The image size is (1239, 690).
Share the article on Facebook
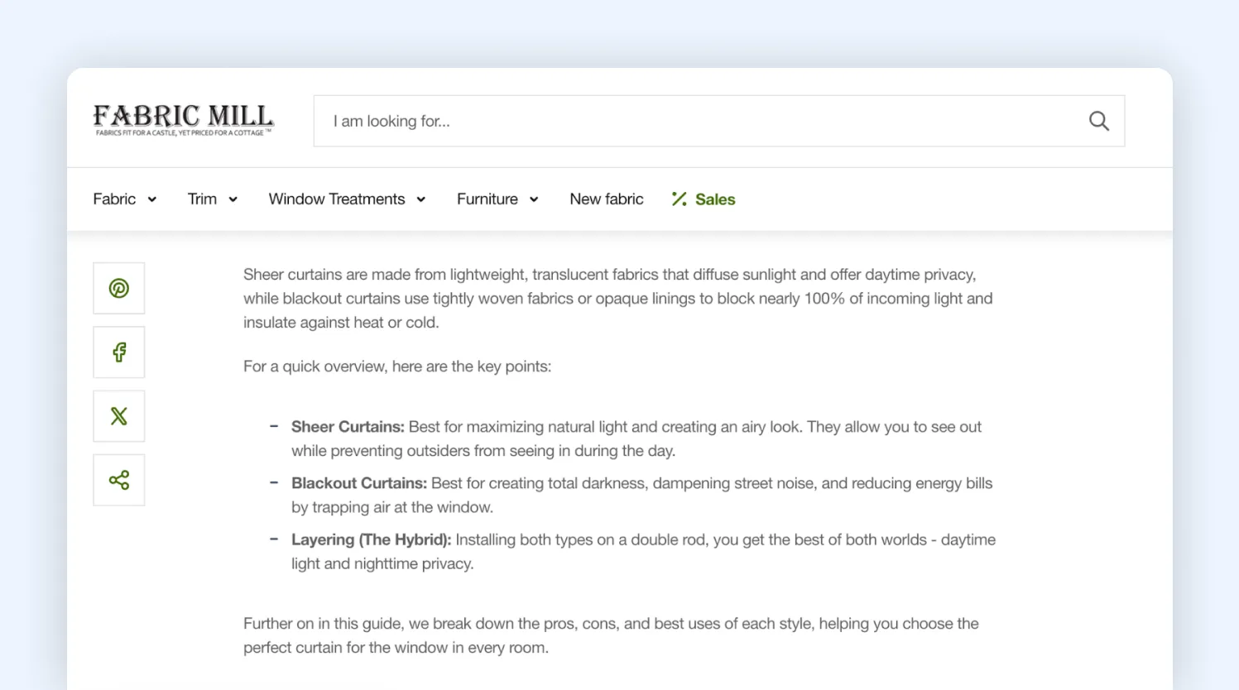(x=119, y=352)
